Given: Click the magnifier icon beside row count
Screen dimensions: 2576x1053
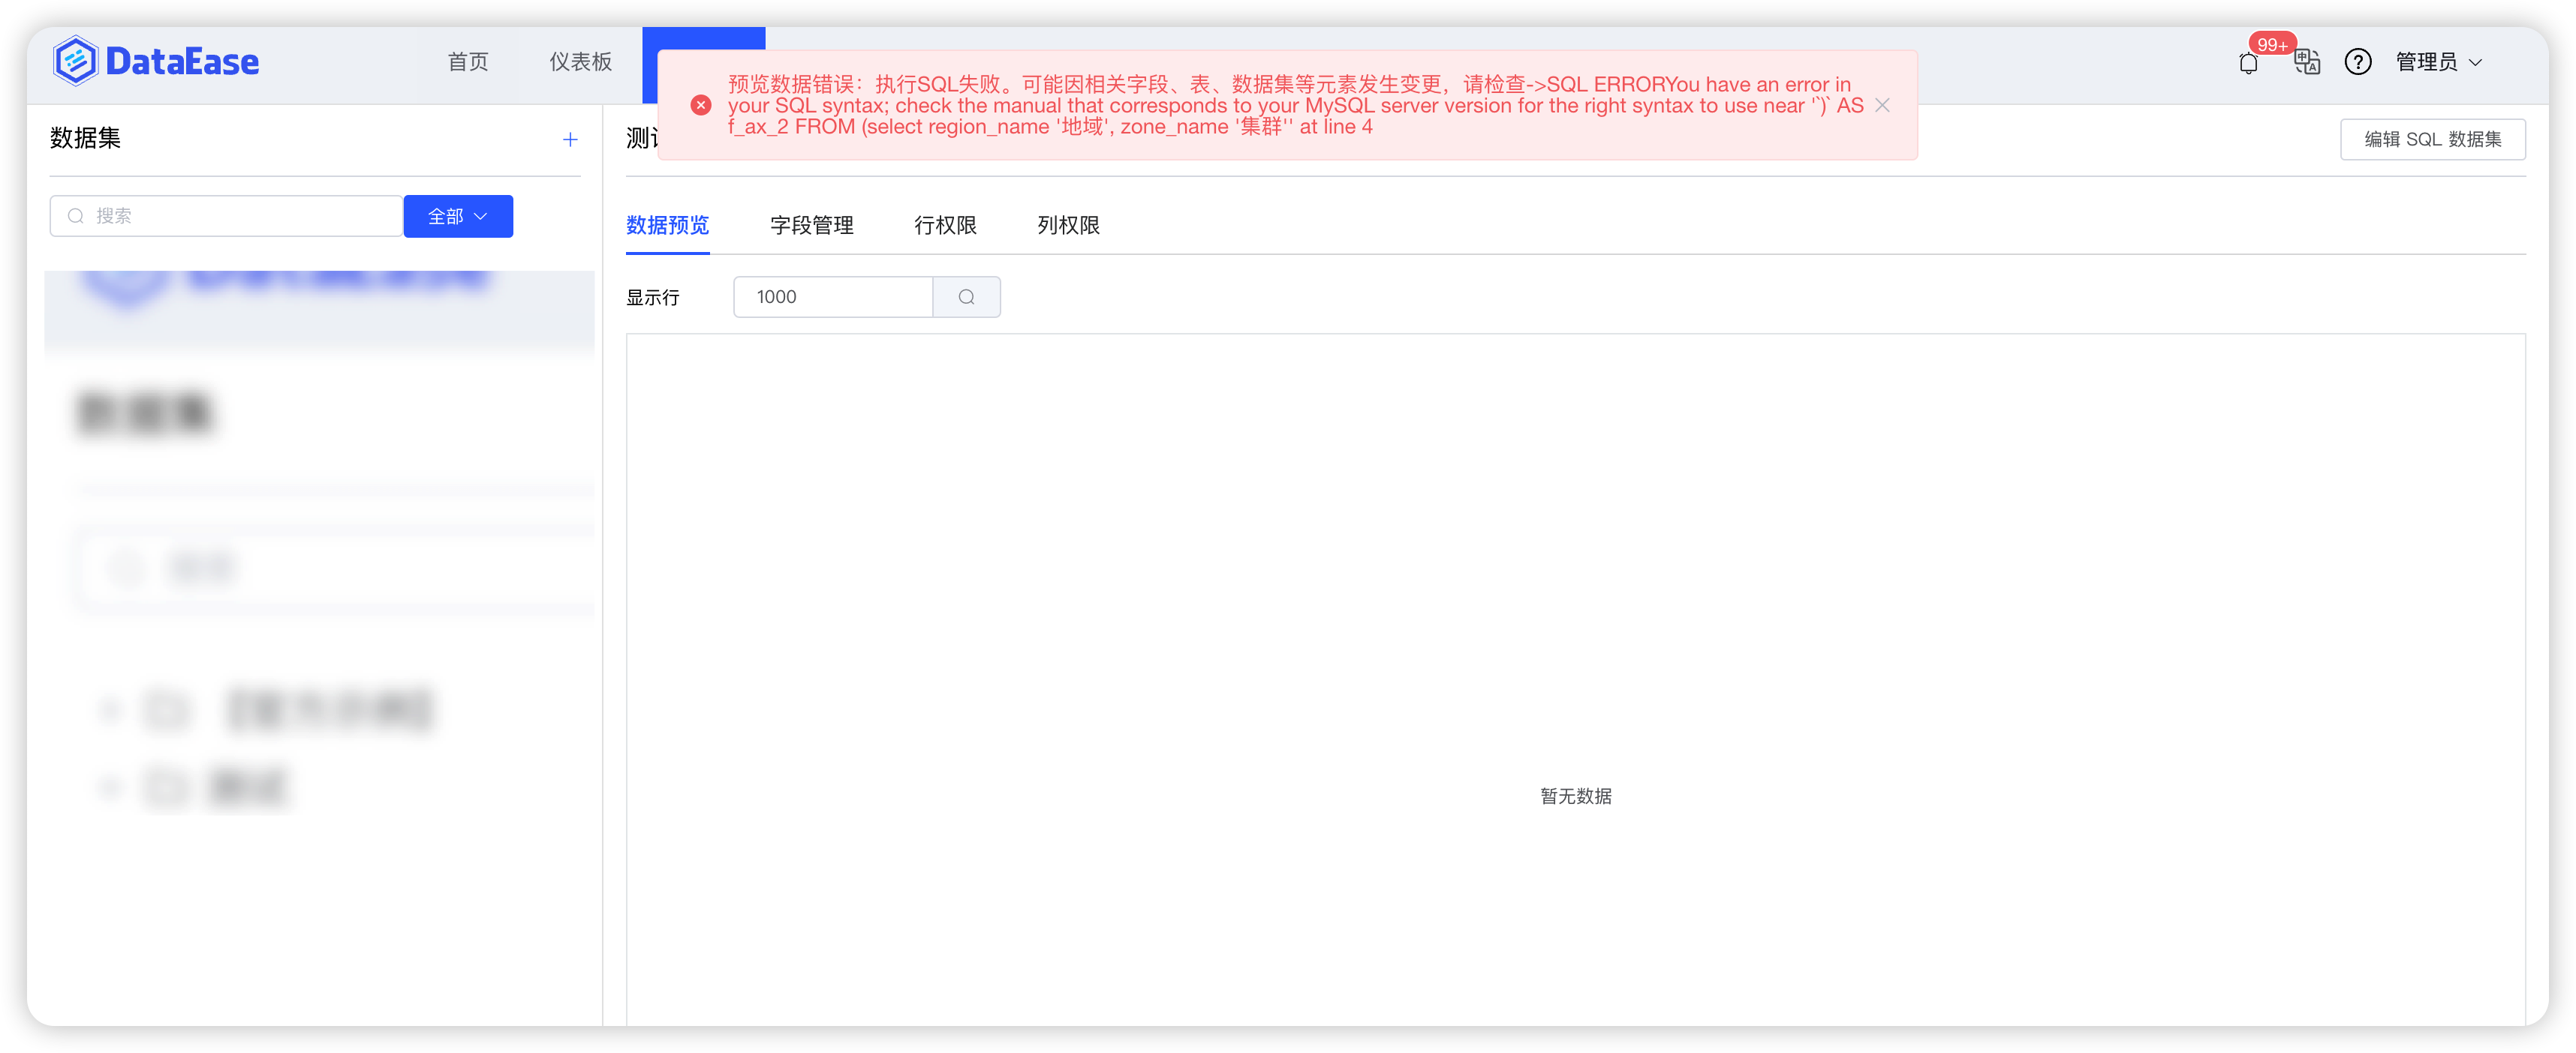Looking at the screenshot, I should point(965,297).
